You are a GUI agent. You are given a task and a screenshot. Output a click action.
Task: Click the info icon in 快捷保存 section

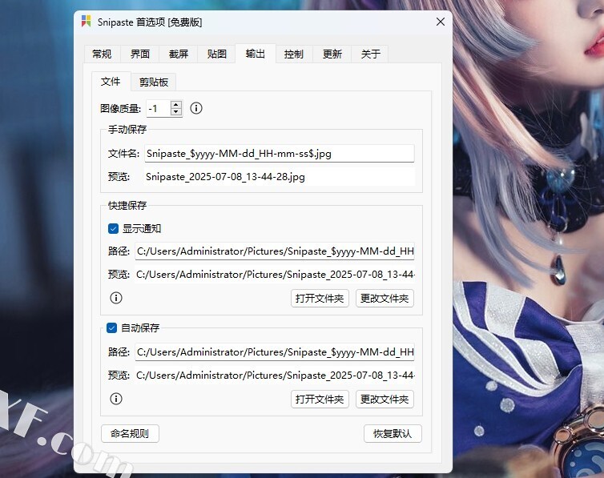pos(116,298)
